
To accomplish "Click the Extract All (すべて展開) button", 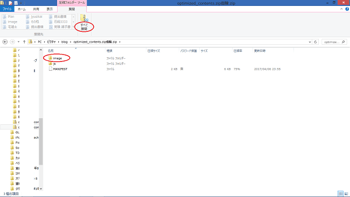I will [84, 22].
